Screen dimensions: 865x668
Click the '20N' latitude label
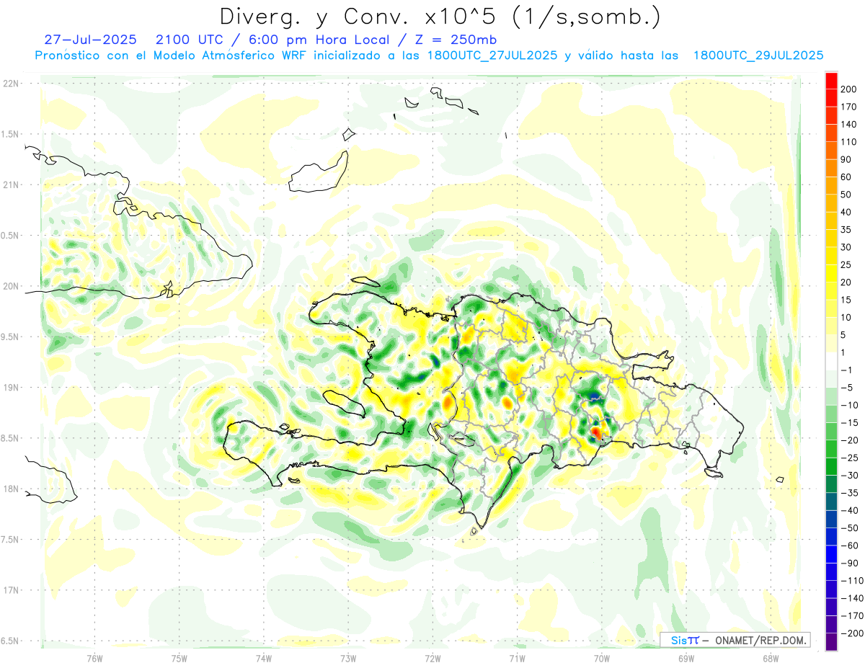pyautogui.click(x=10, y=286)
